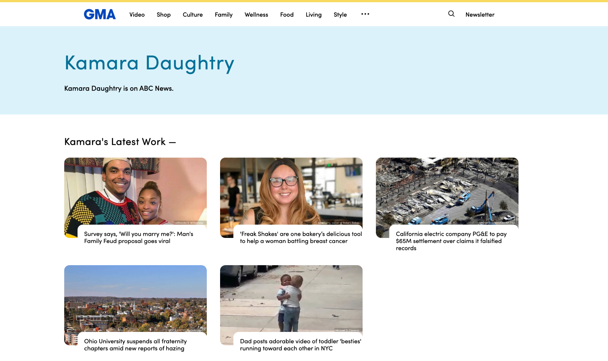Click the 'Kamara's Latest Work' section heading
The image size is (608, 361).
pos(120,141)
